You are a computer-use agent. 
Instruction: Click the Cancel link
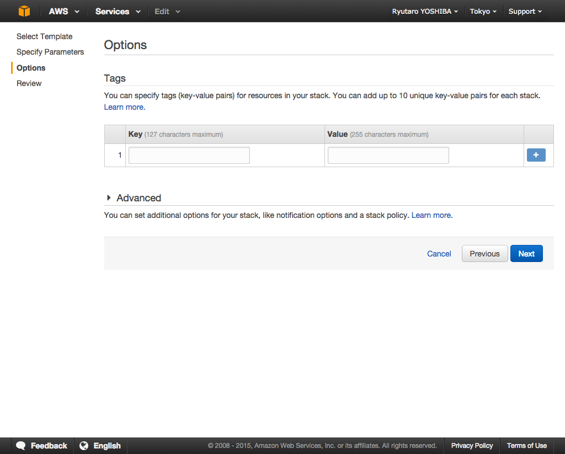coord(439,254)
